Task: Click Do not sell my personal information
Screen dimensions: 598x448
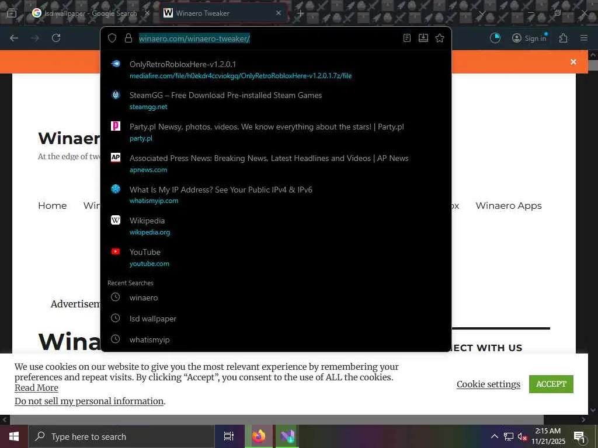Action: click(x=89, y=401)
